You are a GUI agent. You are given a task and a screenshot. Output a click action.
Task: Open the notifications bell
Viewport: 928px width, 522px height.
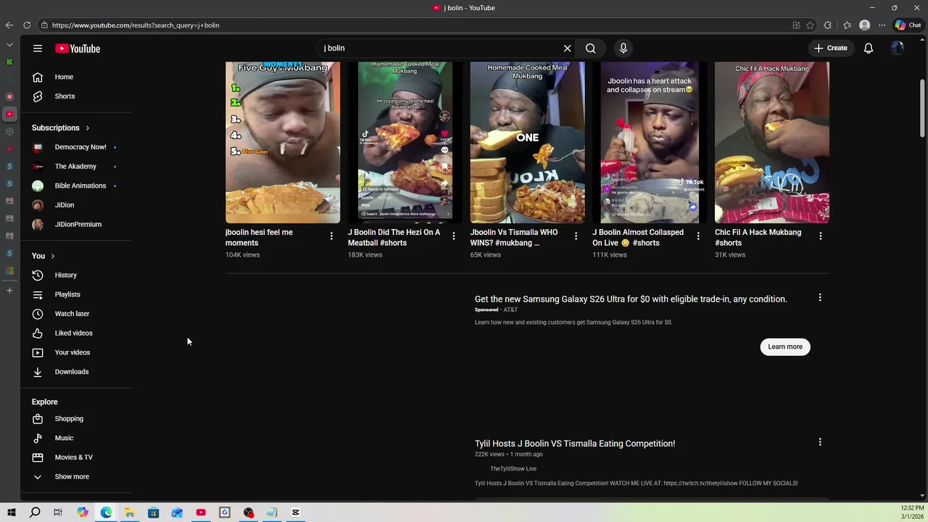click(x=869, y=49)
